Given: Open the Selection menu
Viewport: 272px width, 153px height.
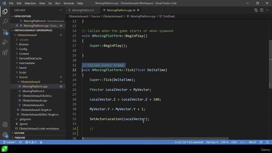Looking at the screenshot, I should 30,3.
